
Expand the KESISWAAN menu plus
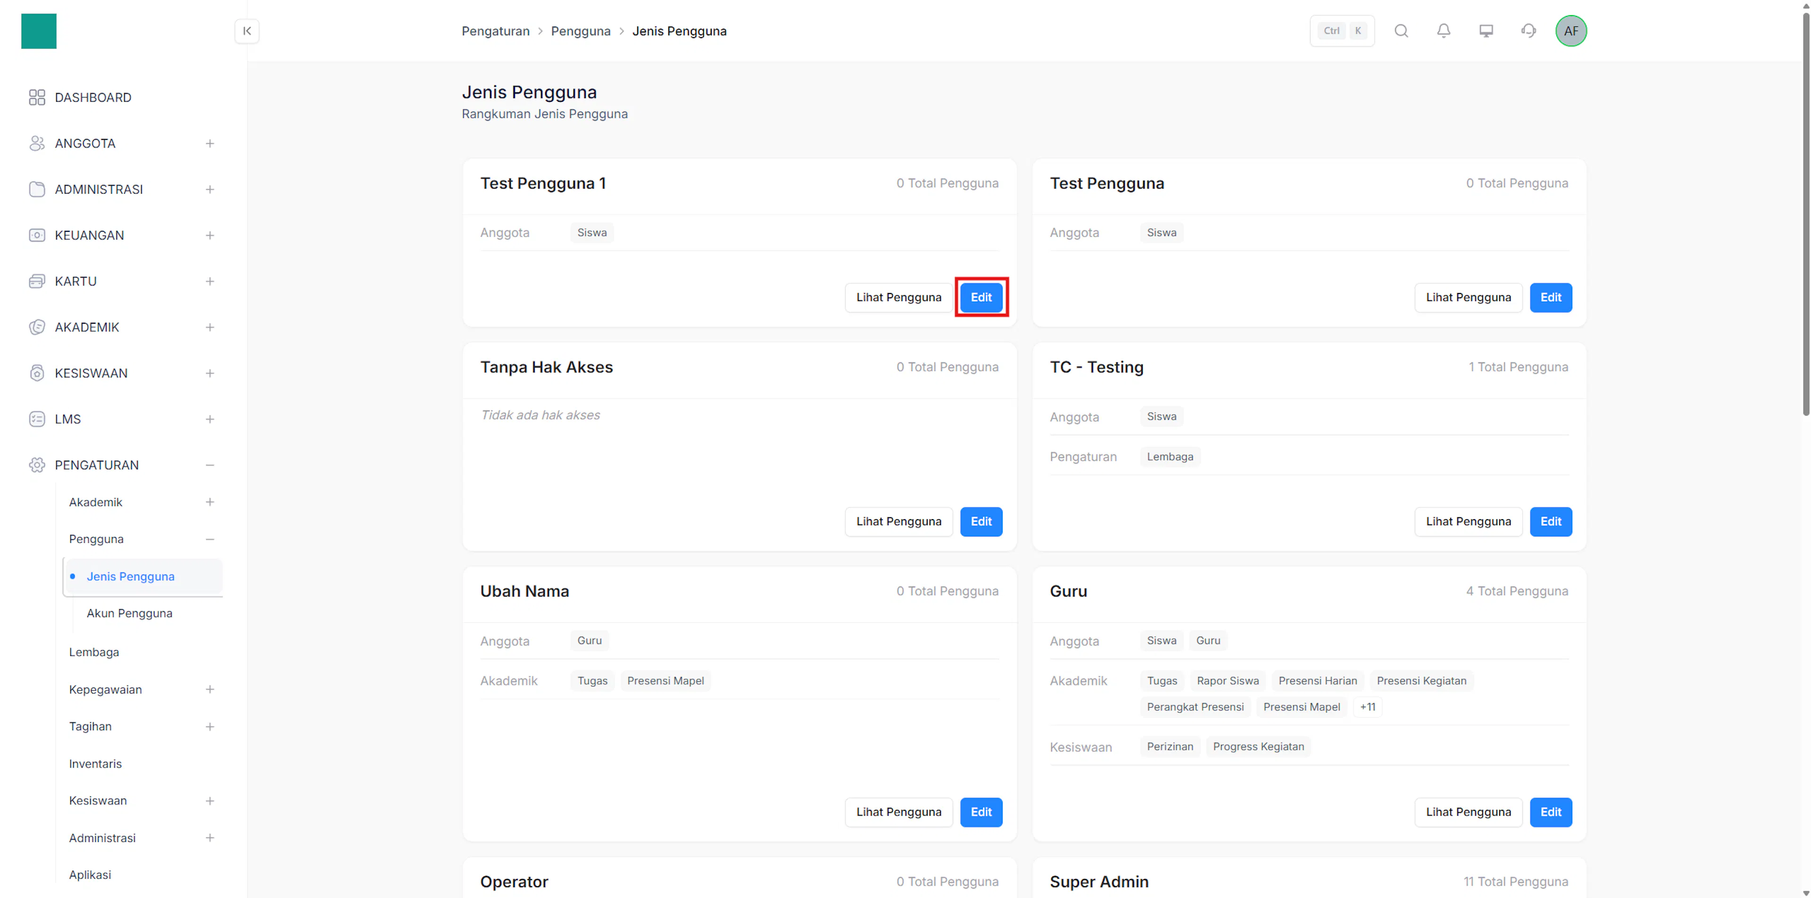coord(209,373)
